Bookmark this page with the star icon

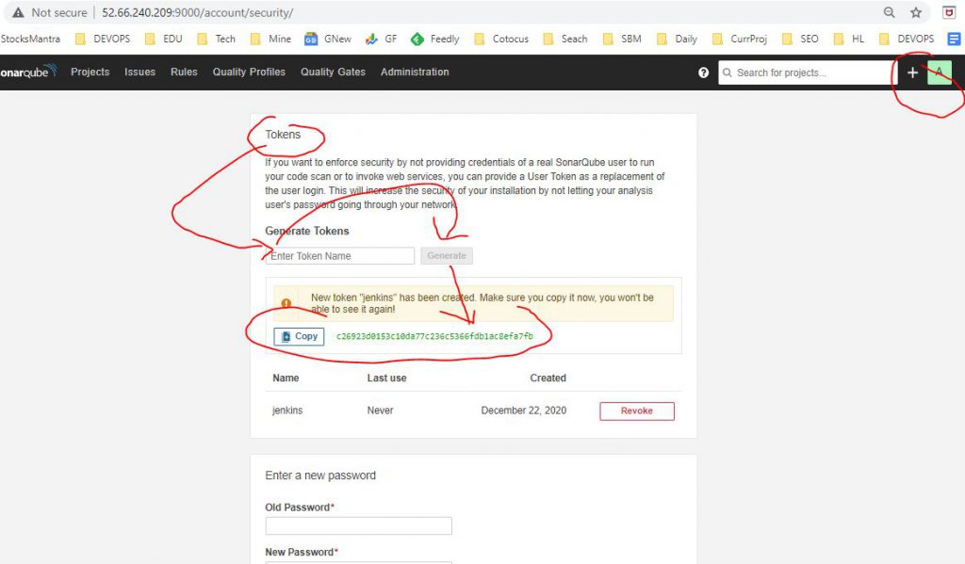(x=916, y=13)
